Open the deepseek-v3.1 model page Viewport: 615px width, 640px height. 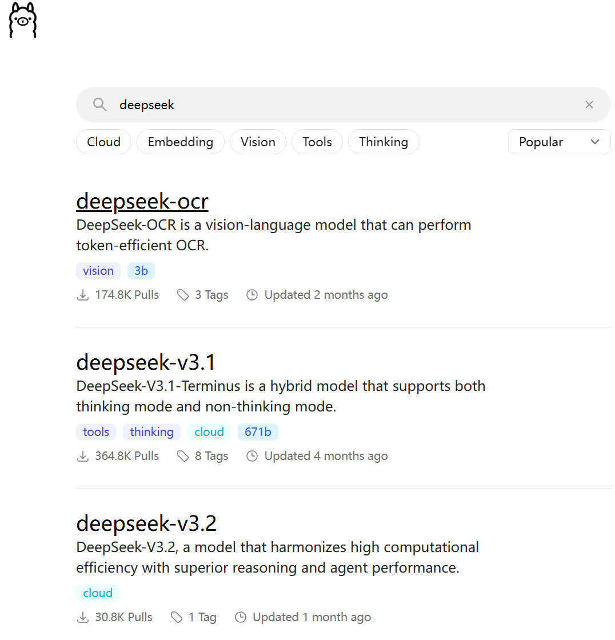(146, 362)
